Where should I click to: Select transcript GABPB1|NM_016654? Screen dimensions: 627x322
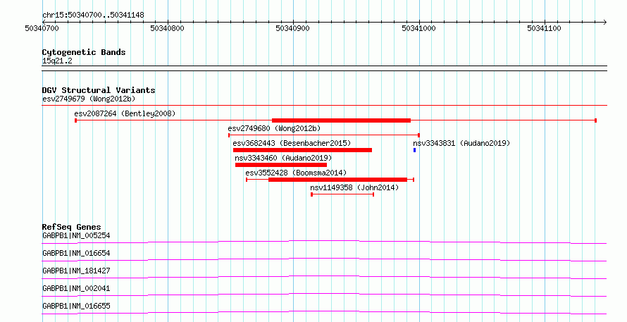[x=76, y=253]
